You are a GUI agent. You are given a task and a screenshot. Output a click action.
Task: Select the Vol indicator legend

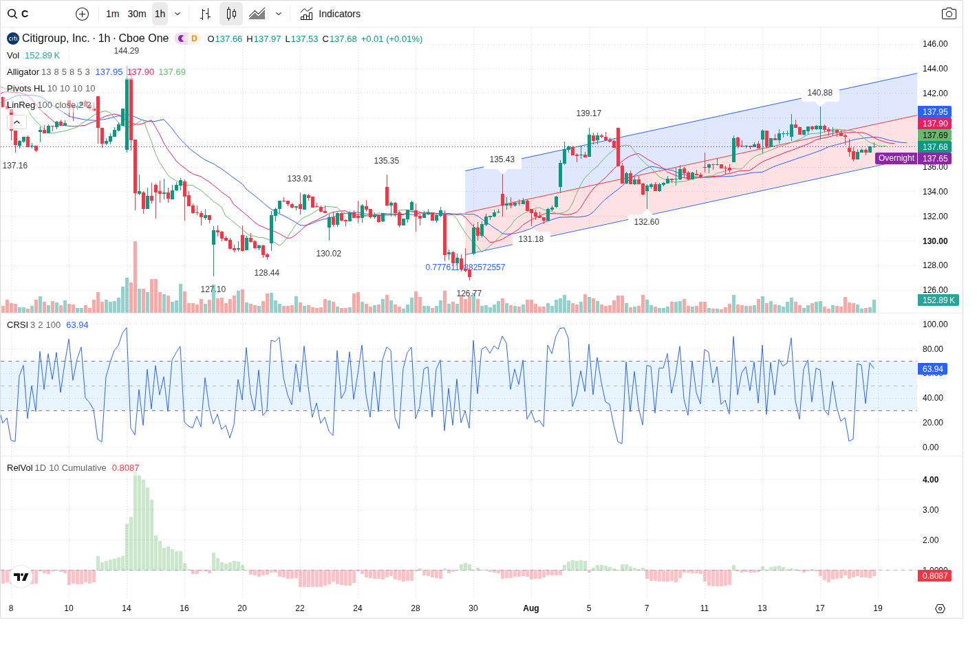point(13,56)
